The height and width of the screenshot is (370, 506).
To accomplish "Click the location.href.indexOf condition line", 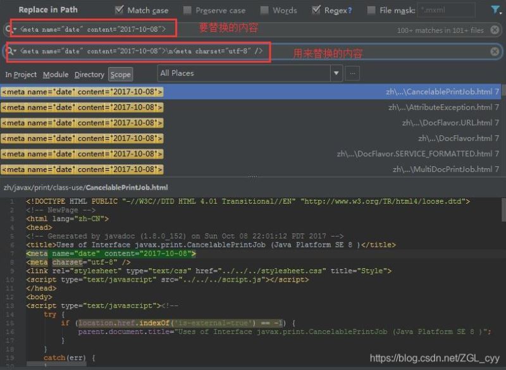I will coord(178,323).
